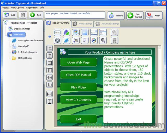Click the music note sound icon
This screenshot has height=133, width=167.
76,40
